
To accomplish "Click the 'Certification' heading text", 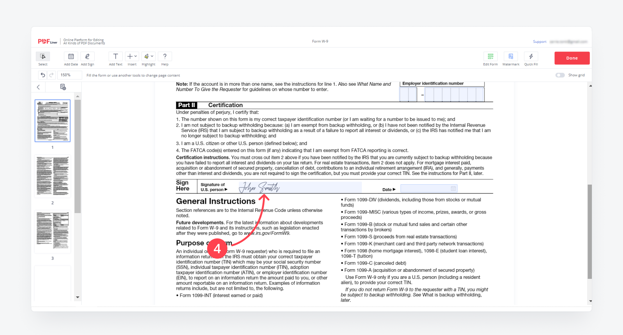I will [225, 105].
